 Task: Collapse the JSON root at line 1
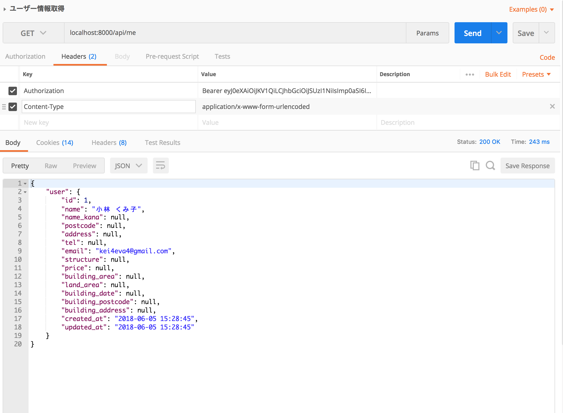tap(25, 183)
